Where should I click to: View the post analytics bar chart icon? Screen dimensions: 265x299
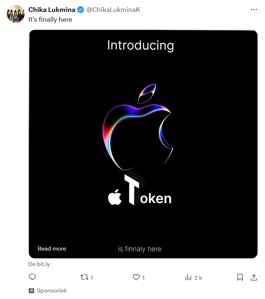(188, 277)
